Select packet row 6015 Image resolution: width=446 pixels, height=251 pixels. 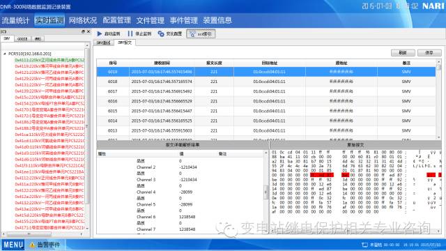(x=266, y=111)
